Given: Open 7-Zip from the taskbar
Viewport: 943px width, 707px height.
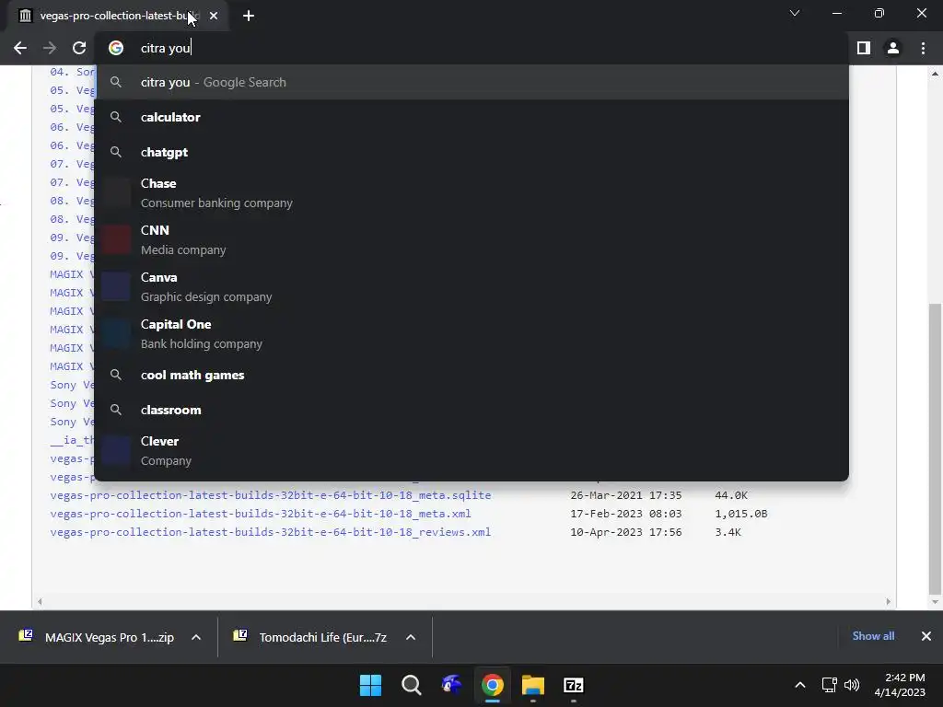Looking at the screenshot, I should pyautogui.click(x=574, y=685).
